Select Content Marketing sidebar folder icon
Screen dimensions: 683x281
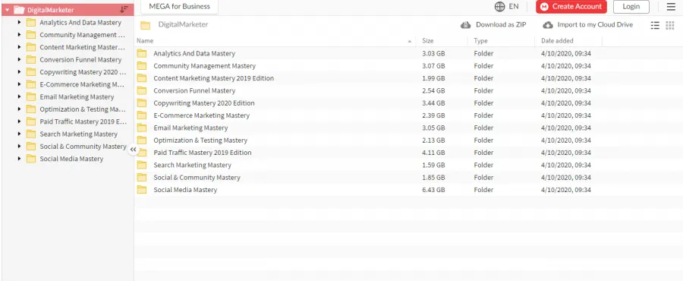pyautogui.click(x=31, y=47)
